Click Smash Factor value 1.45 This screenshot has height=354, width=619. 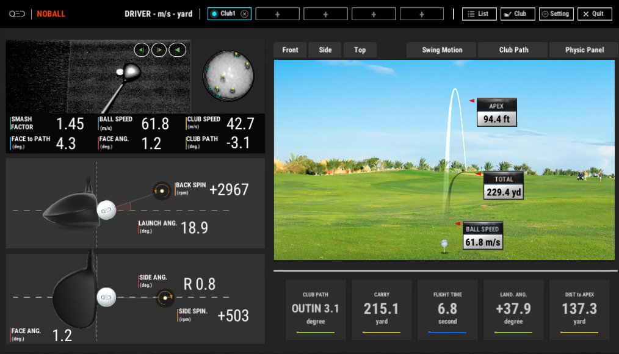tap(70, 124)
